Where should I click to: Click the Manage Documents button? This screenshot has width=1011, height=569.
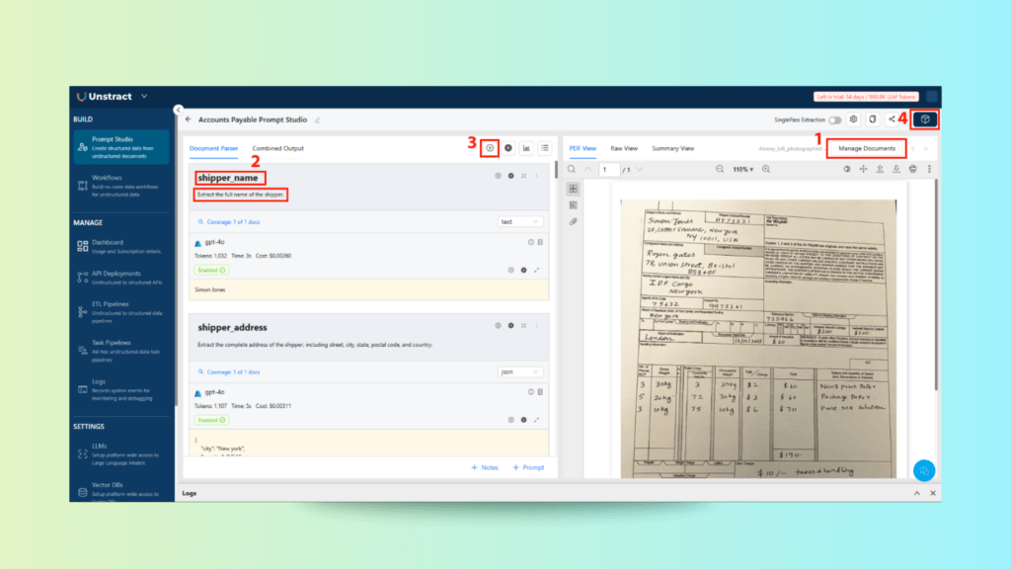click(866, 148)
